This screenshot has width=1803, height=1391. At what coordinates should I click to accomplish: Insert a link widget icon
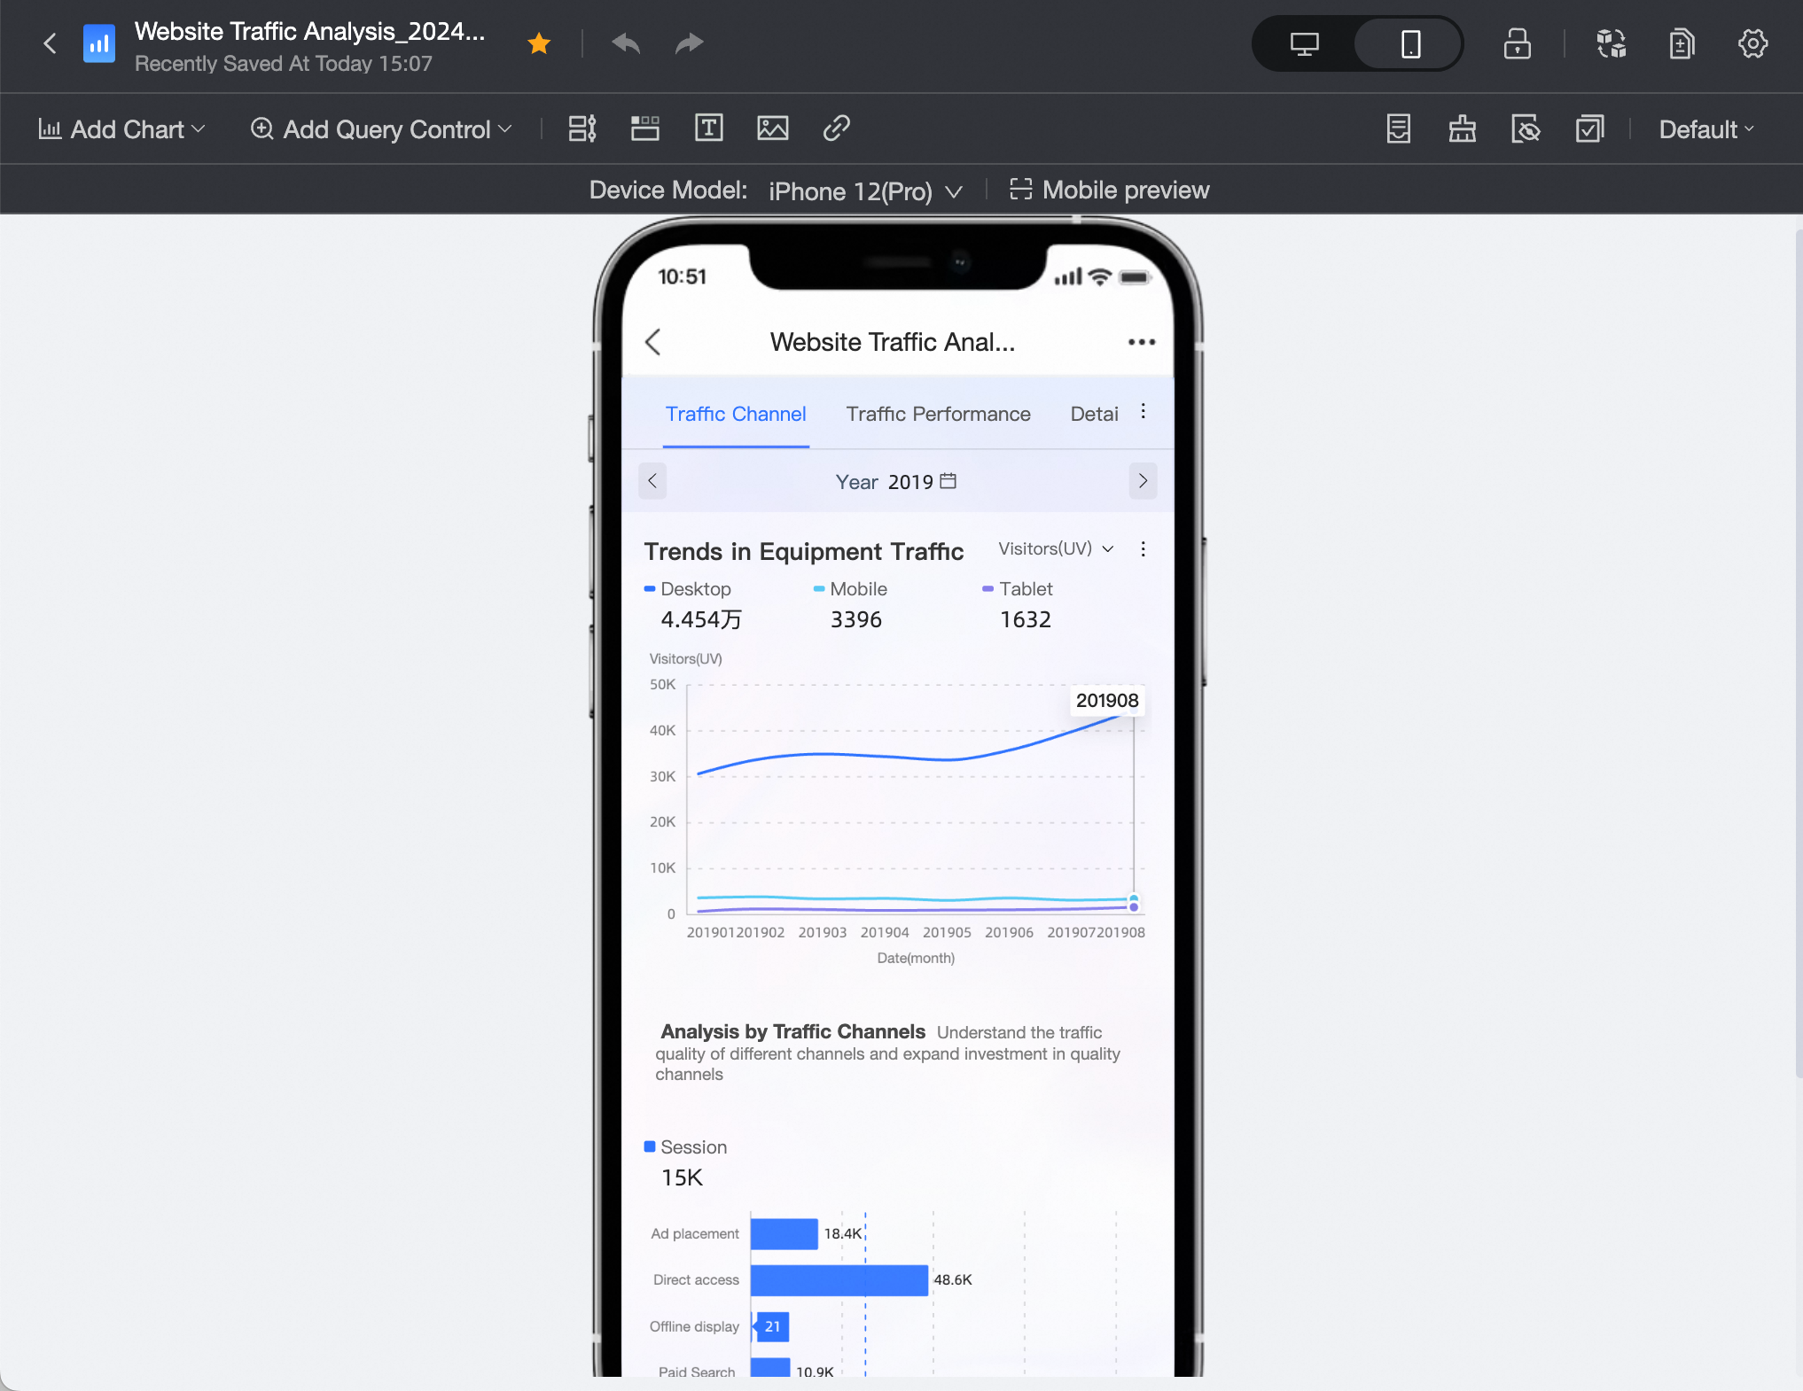pos(836,128)
